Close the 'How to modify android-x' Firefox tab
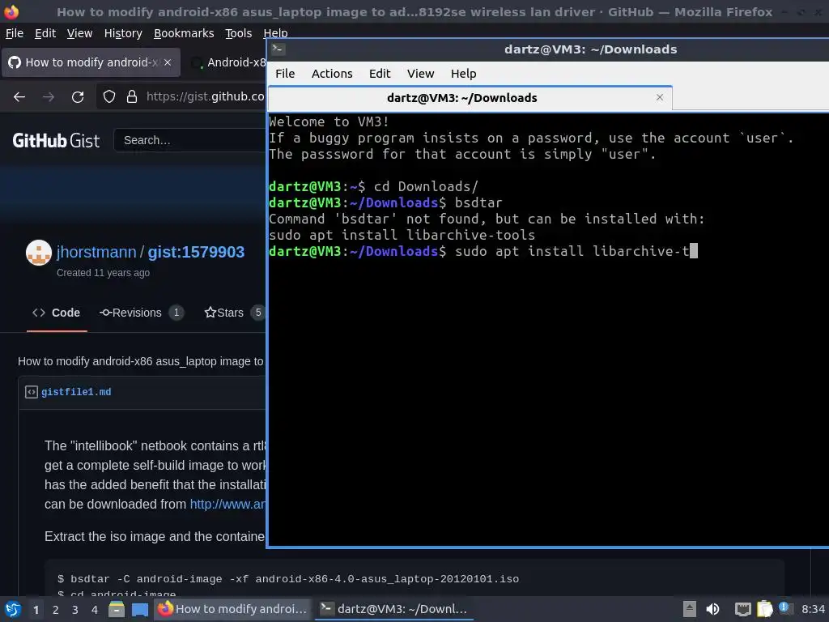 pos(168,62)
